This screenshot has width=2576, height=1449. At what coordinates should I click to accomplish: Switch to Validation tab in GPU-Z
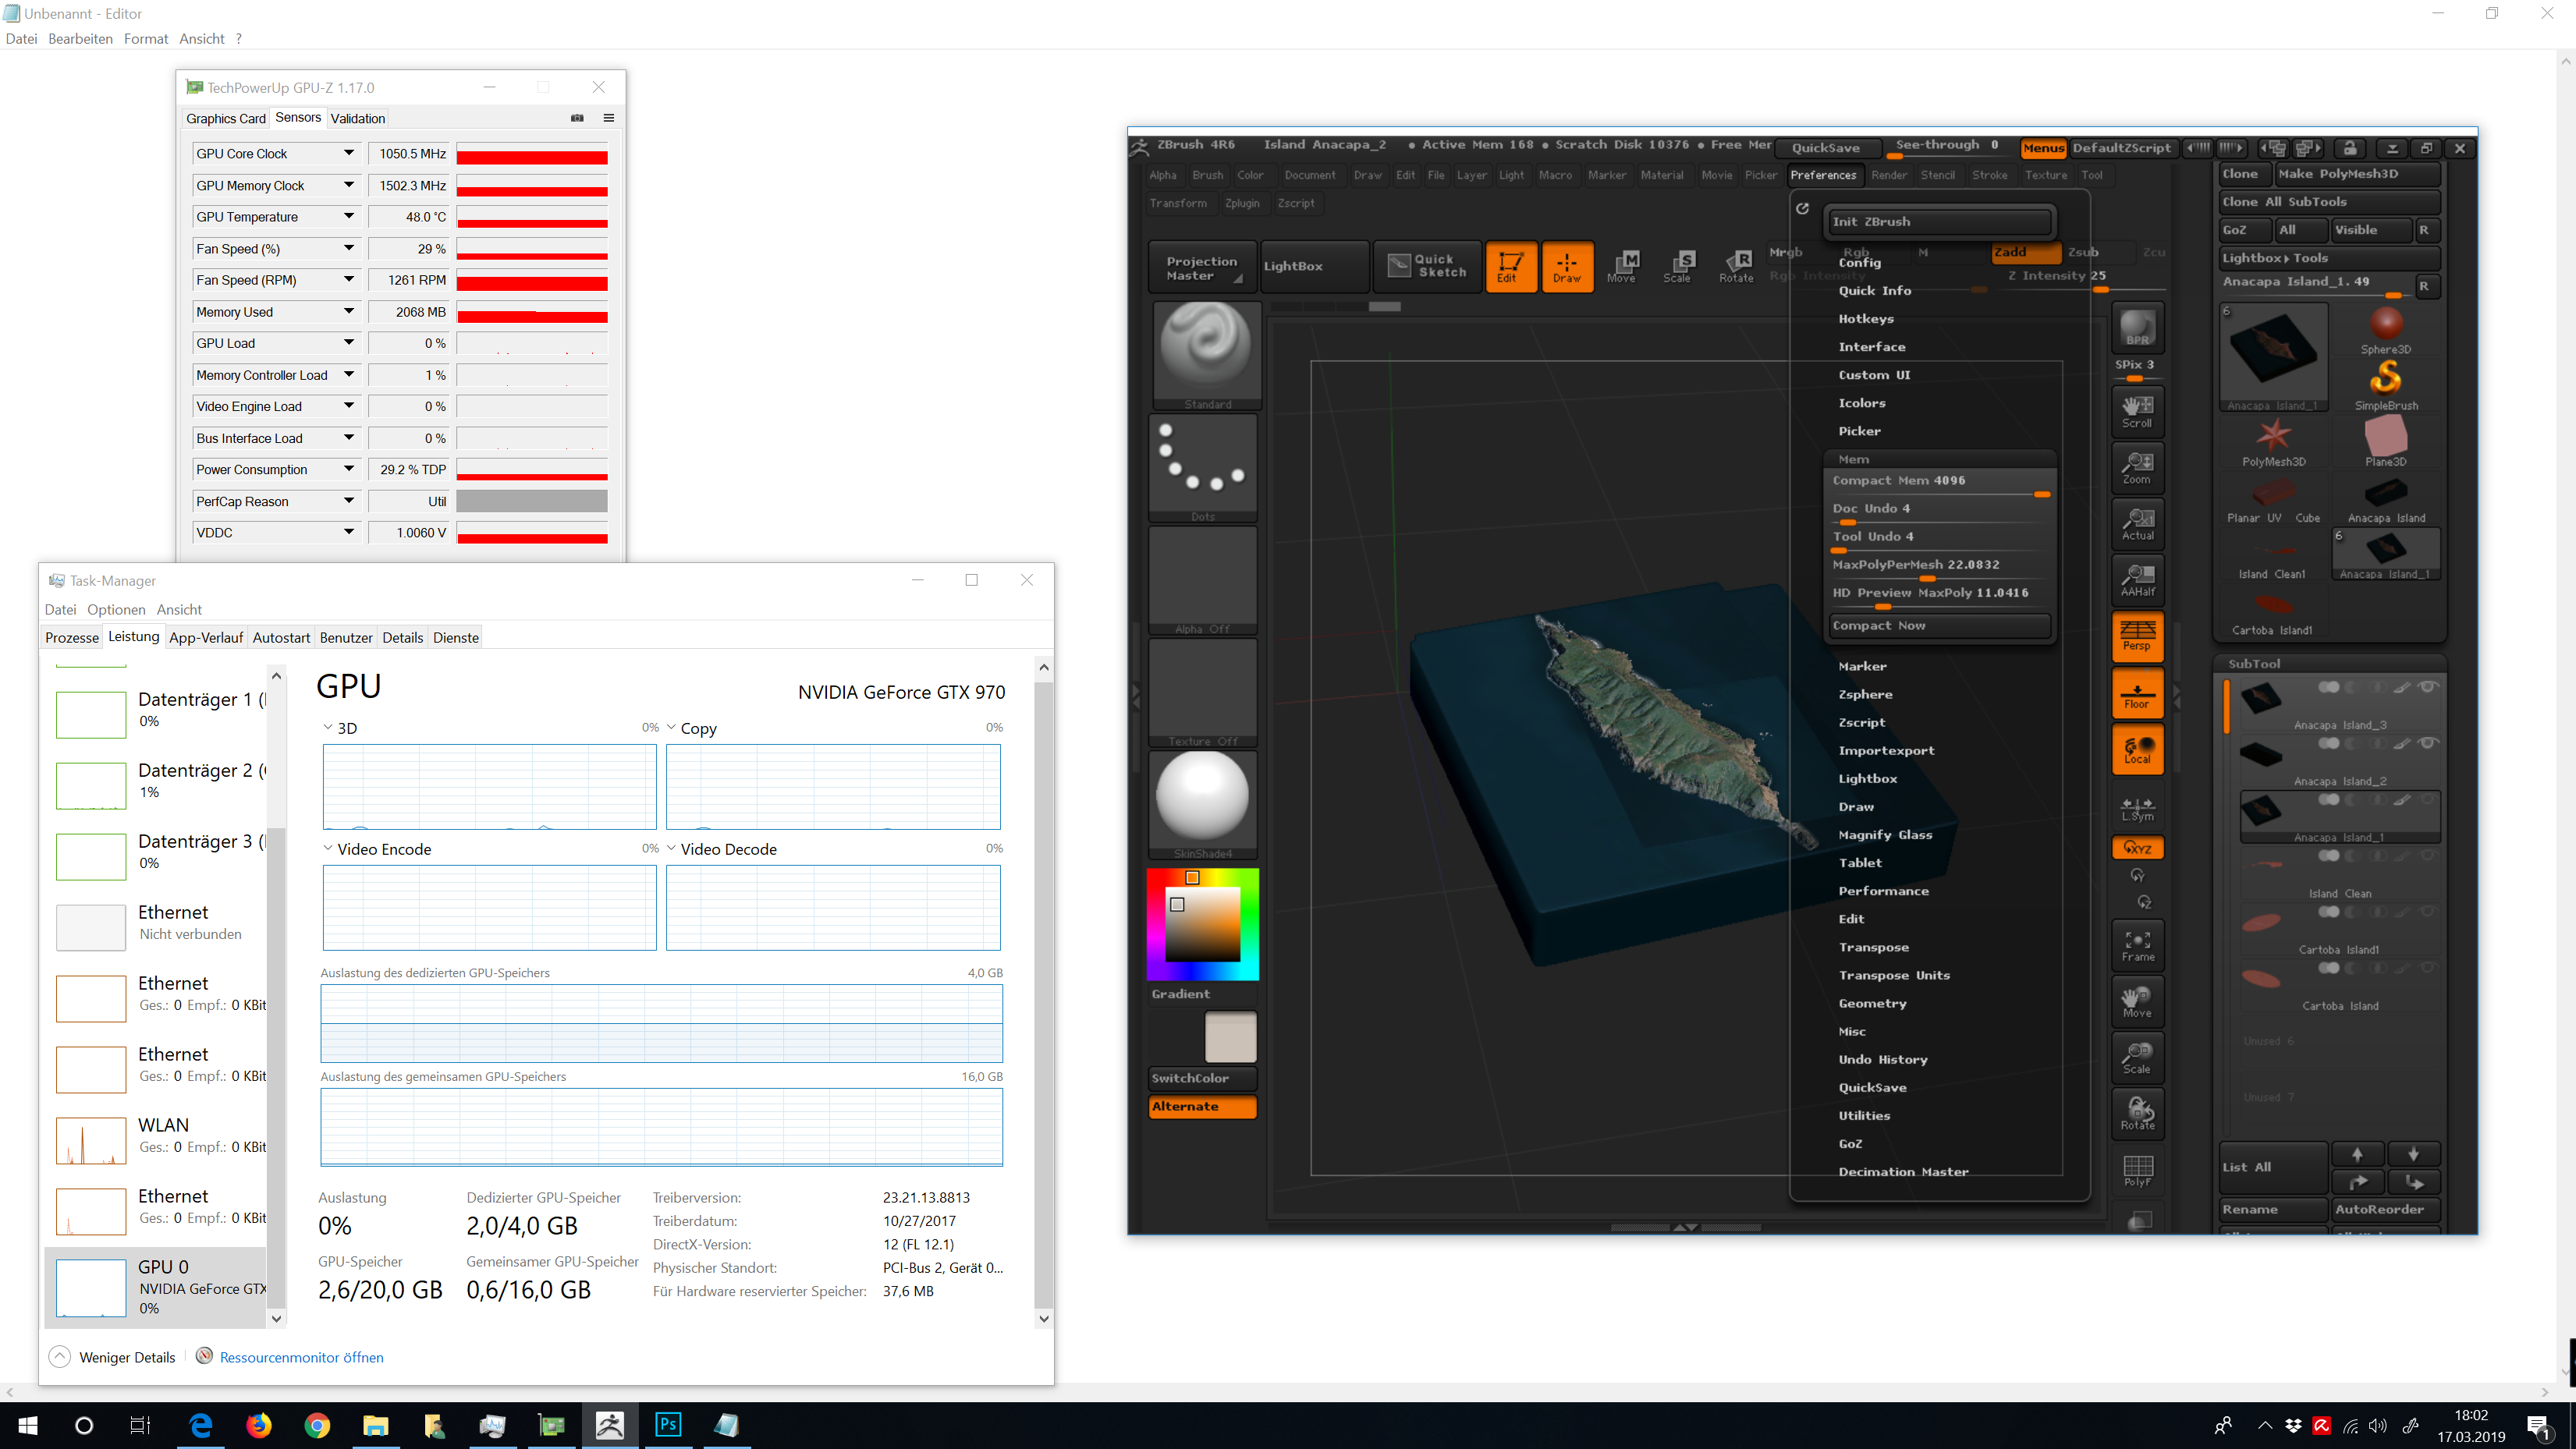tap(358, 118)
